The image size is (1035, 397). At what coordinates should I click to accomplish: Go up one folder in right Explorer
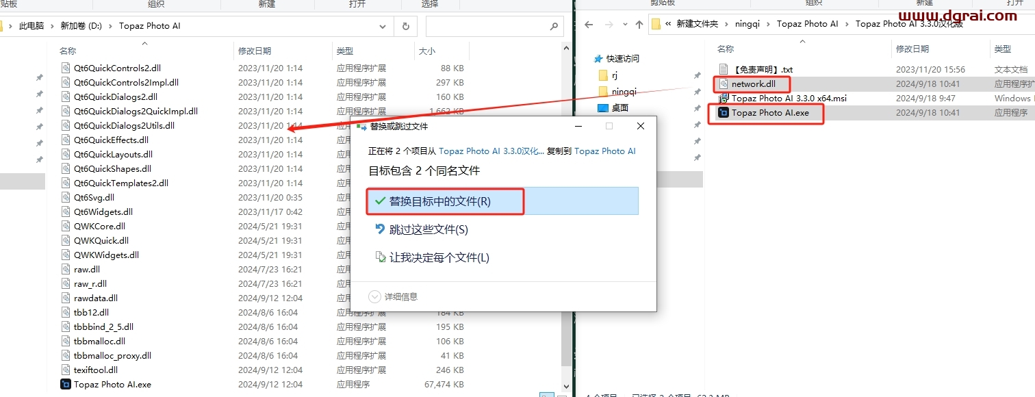click(639, 24)
